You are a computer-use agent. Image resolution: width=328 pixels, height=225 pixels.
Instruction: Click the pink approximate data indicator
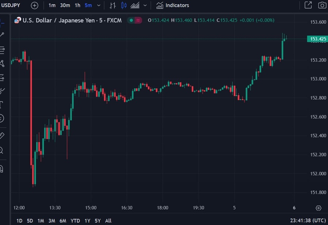click(138, 20)
